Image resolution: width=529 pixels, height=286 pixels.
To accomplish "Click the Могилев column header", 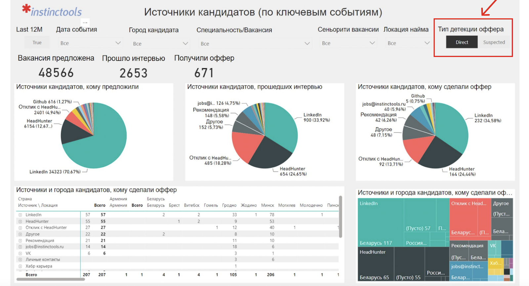I will (x=287, y=205).
